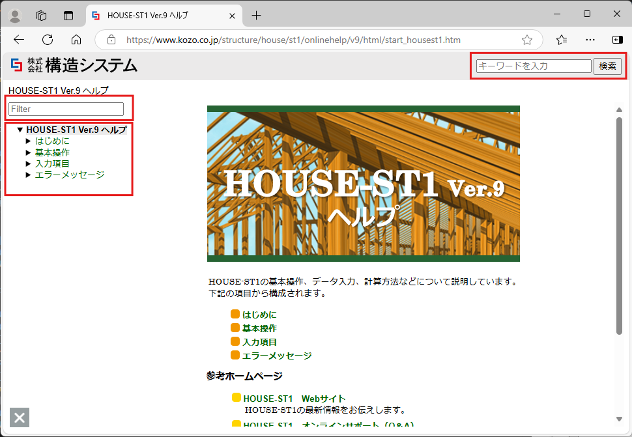Image resolution: width=632 pixels, height=437 pixels.
Task: Click the browser address bar URL
Action: click(x=293, y=40)
